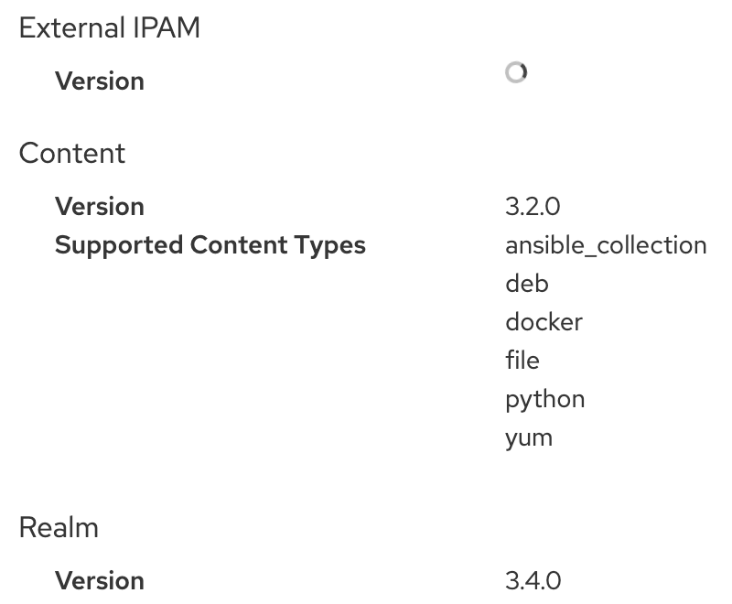Select the External IPAM heading

coord(109,27)
